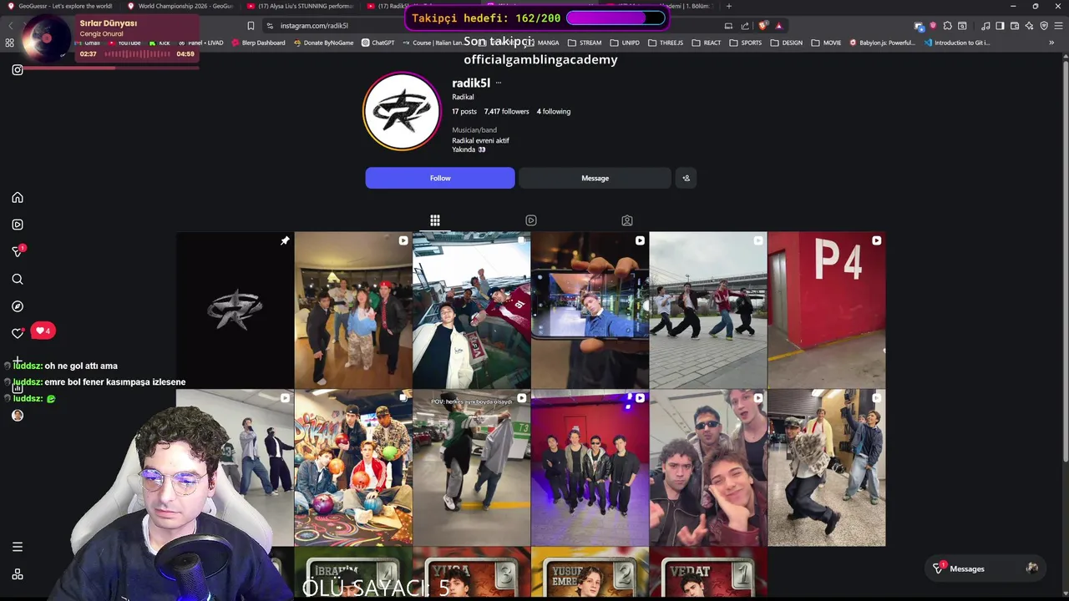Image resolution: width=1069 pixels, height=601 pixels.
Task: Open options dots next to radik5l
Action: click(x=499, y=83)
